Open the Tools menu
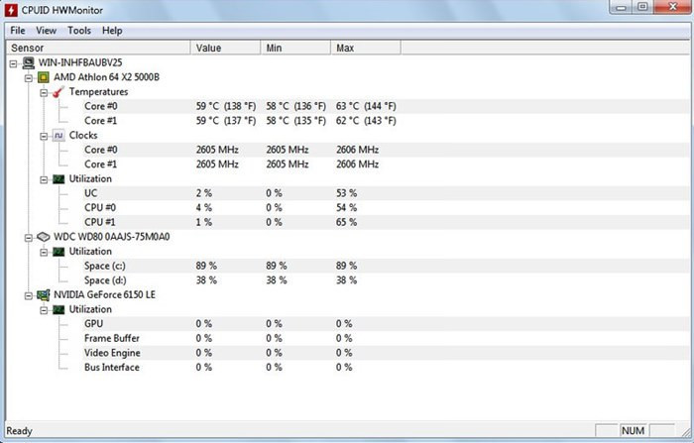 79,31
